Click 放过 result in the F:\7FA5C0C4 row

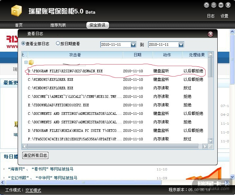(x=187, y=139)
